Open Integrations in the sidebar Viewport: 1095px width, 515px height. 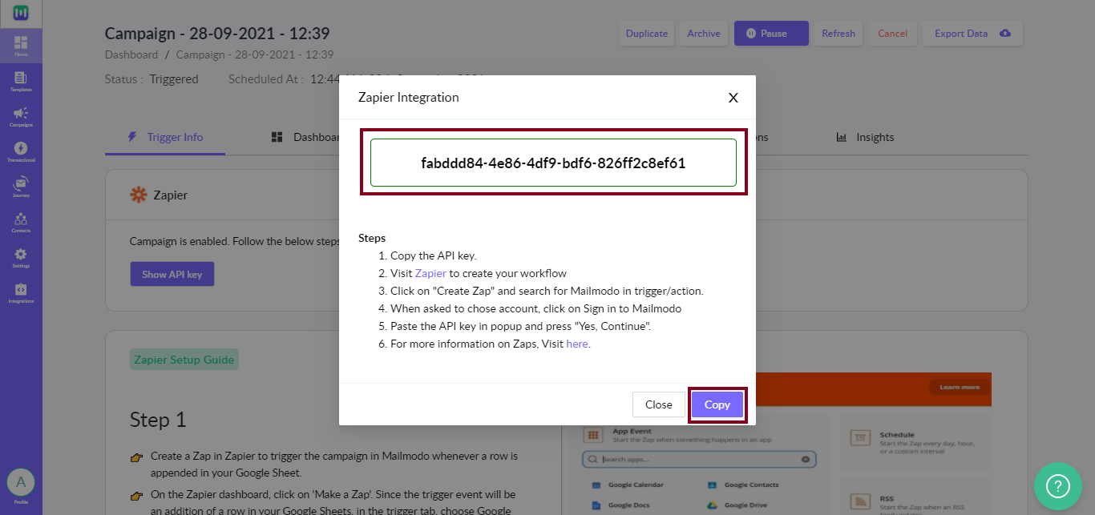[x=21, y=292]
